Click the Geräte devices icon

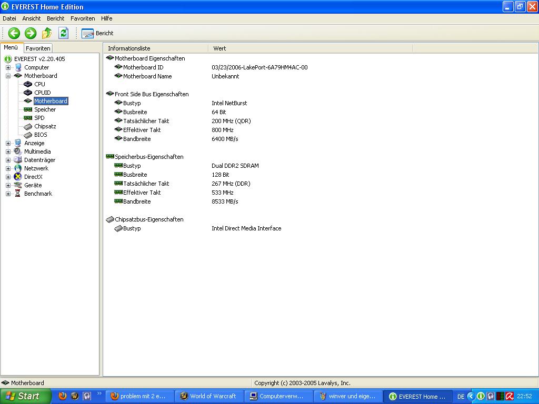[18, 185]
